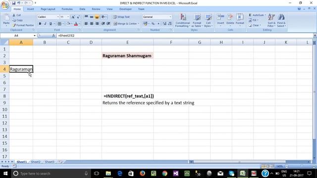317x178 pixels.
Task: Open the Calibri font name dropdown
Action: [x=58, y=17]
